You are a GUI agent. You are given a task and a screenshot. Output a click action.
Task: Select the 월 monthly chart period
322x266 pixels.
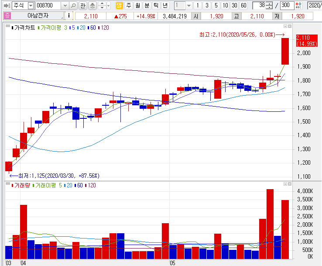138,6
